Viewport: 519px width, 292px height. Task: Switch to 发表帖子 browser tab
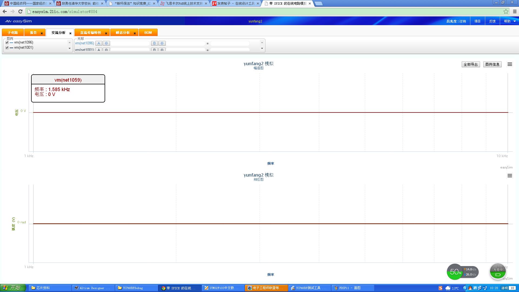click(236, 4)
